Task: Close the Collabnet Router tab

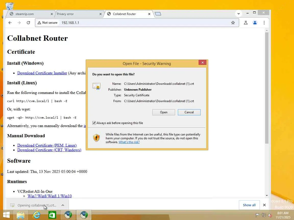Action: [x=149, y=14]
